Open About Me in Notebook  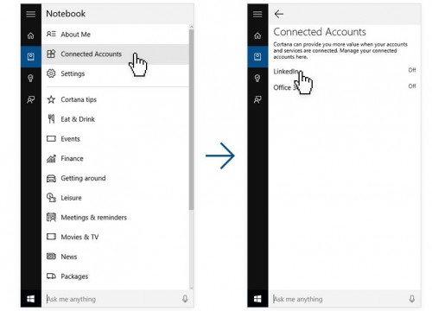click(115, 35)
